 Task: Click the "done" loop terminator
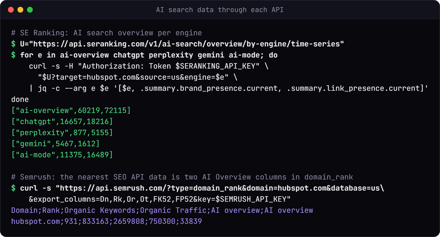pos(20,99)
